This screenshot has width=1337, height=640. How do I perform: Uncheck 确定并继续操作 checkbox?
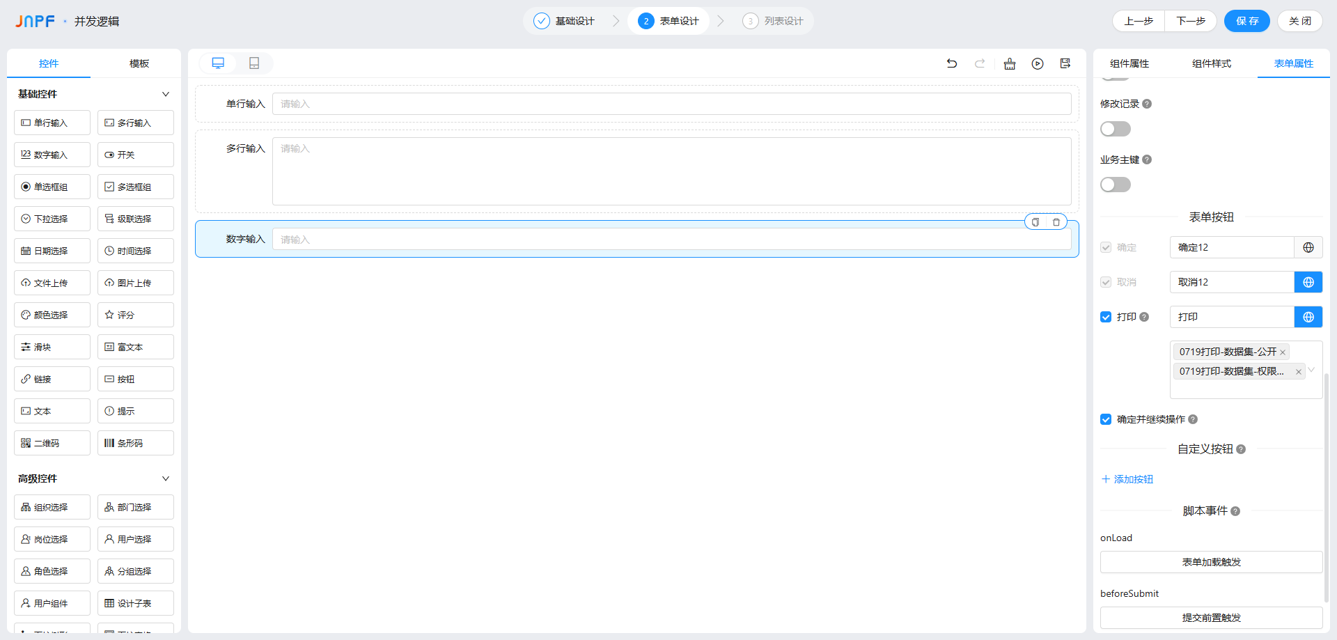(x=1106, y=419)
